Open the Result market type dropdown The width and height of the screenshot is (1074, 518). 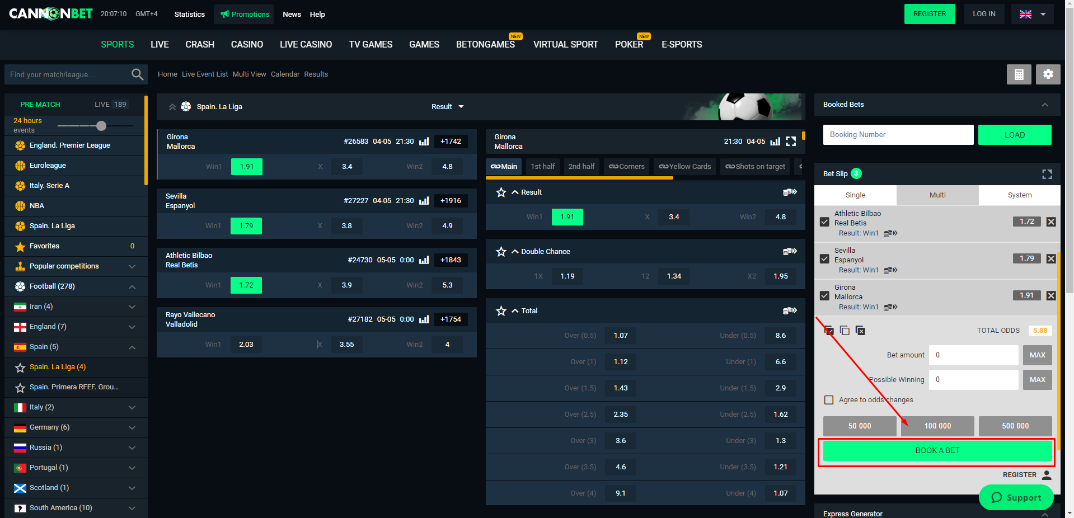(448, 106)
